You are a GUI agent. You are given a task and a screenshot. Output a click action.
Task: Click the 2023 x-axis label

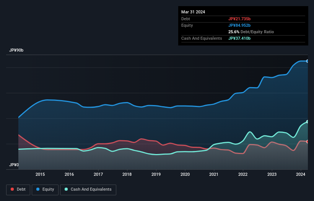pyautogui.click(x=272, y=174)
